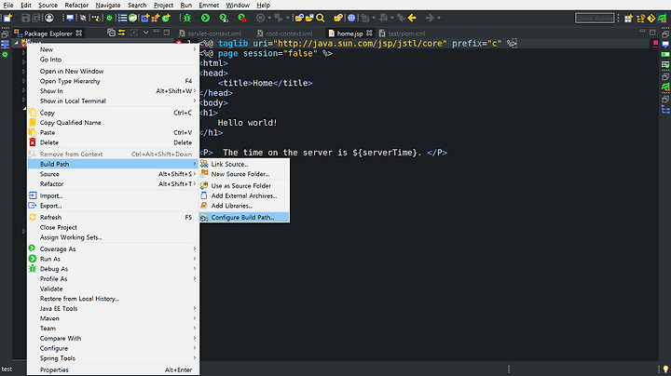Click the Run Last Tool red-badged icon
Screen dimensions: 671x376
pos(242,18)
